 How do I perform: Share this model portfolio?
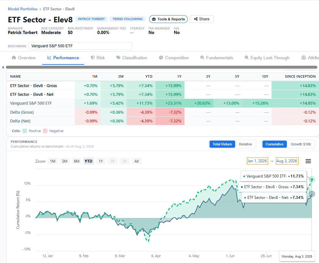202,19
